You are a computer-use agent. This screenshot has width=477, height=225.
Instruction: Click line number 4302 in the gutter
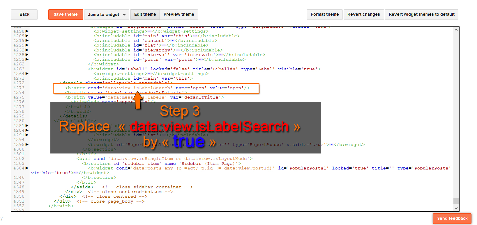point(19,158)
